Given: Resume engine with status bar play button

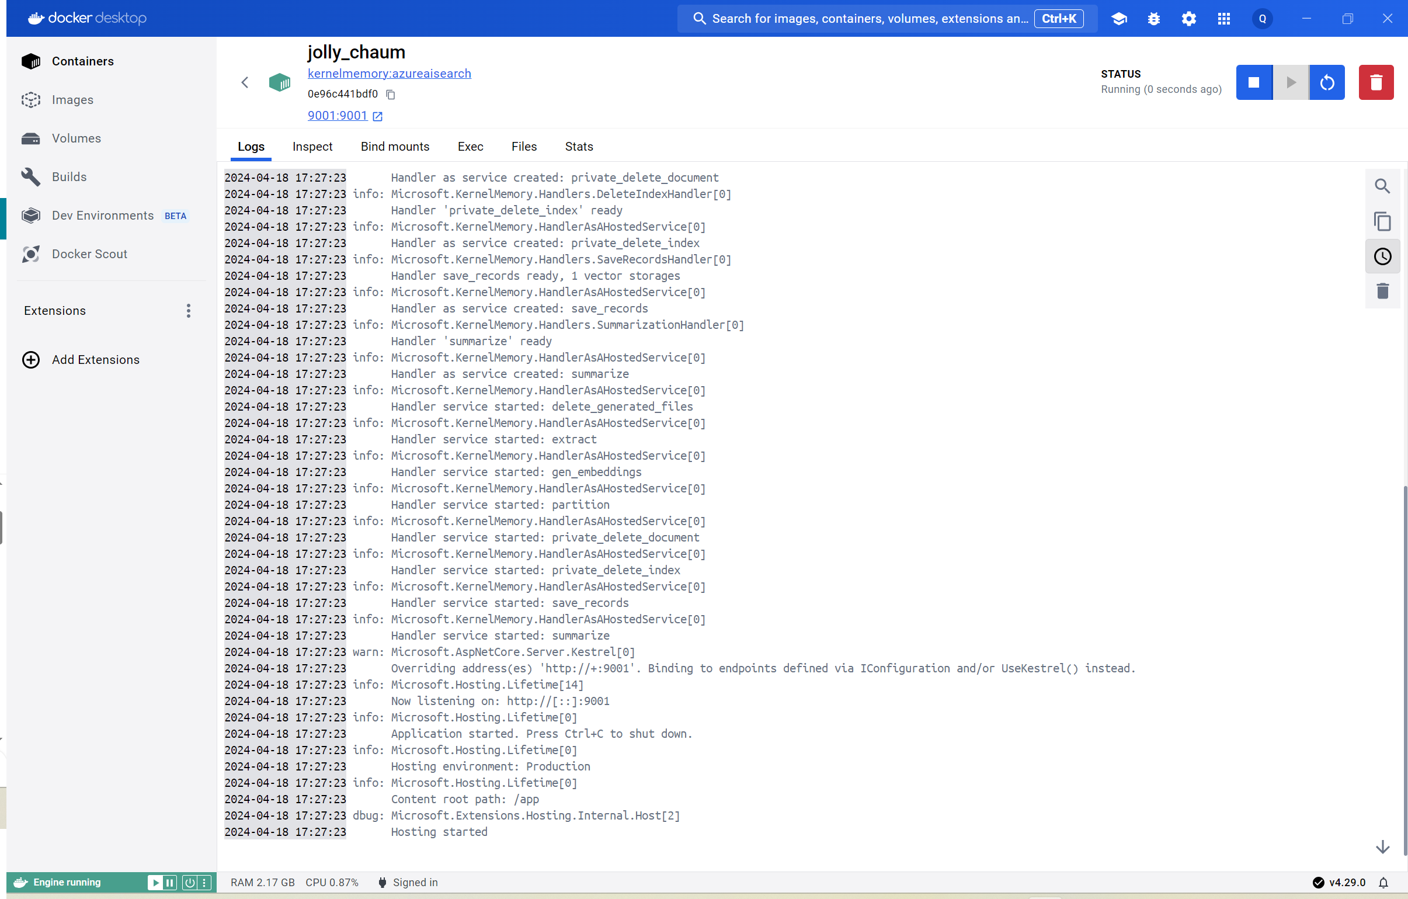Looking at the screenshot, I should tap(155, 883).
